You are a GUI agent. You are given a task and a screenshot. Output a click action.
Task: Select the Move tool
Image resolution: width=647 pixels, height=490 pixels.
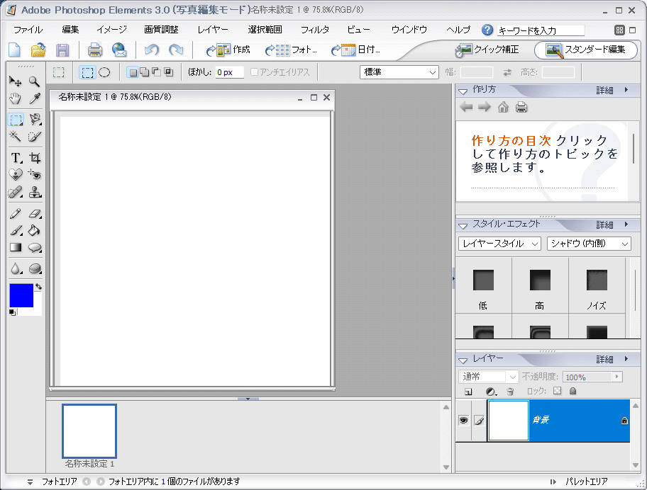point(16,81)
